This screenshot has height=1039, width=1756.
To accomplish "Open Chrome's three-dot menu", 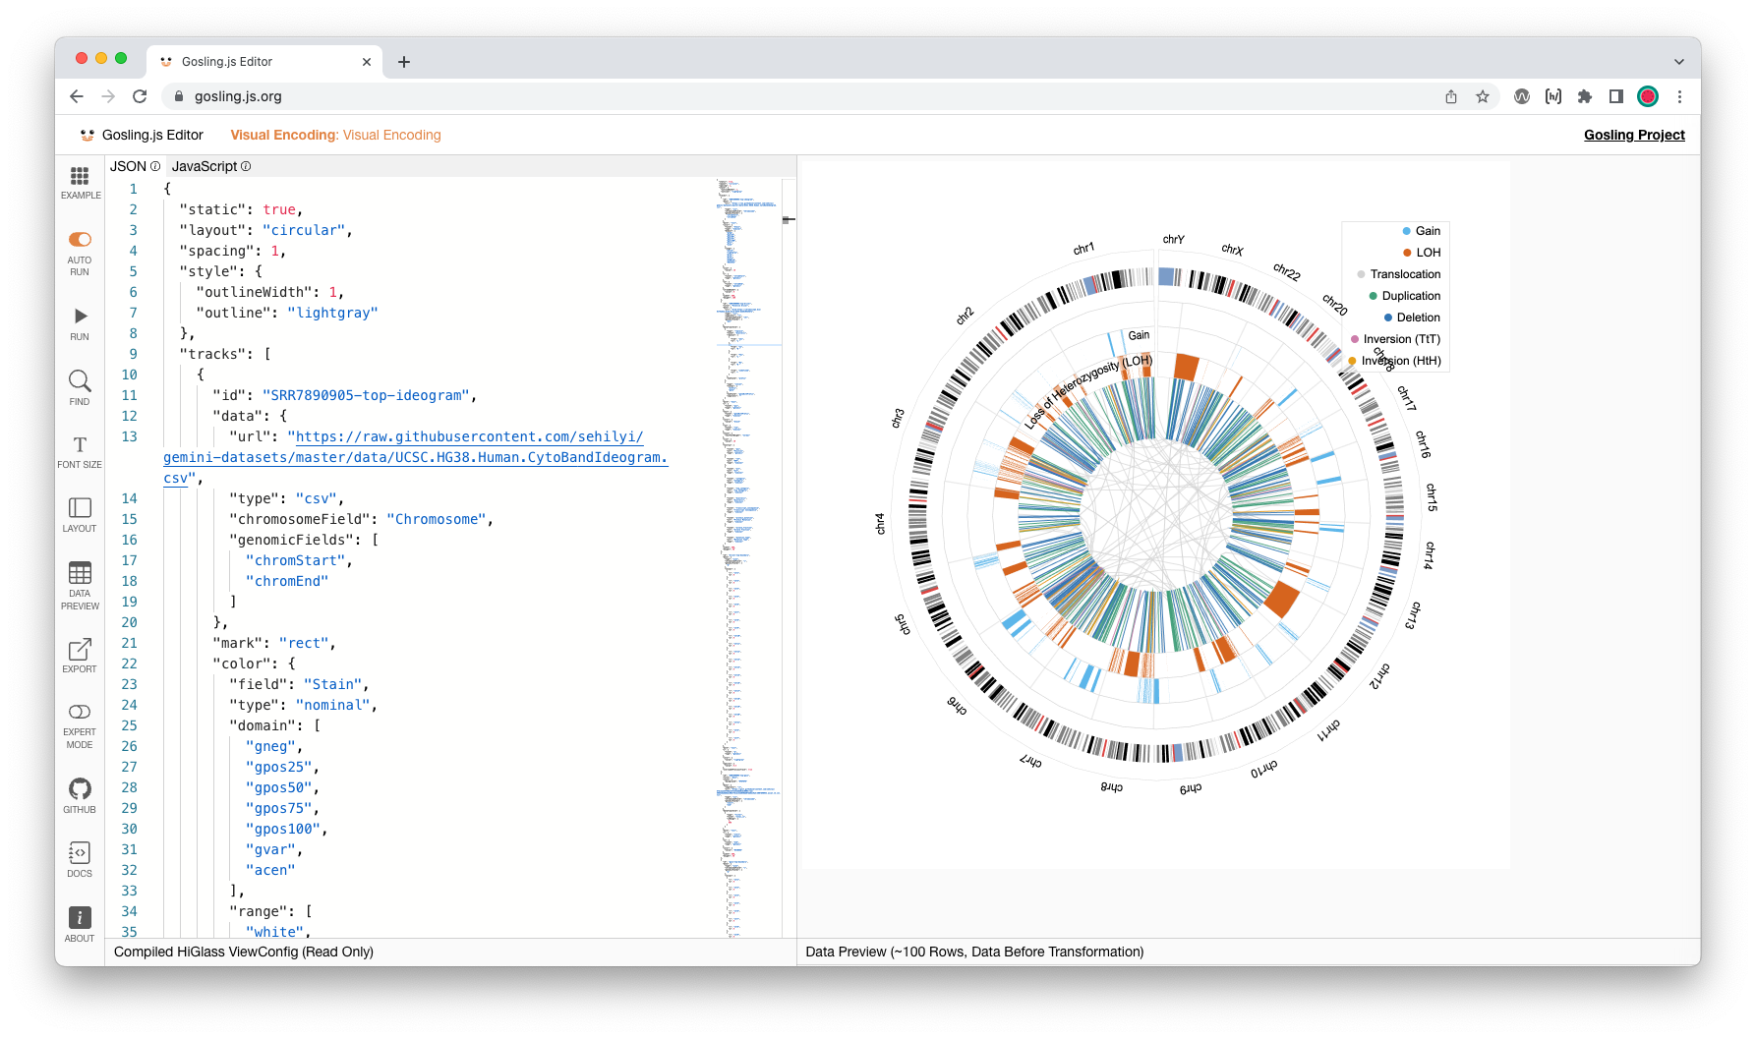I will tap(1680, 96).
